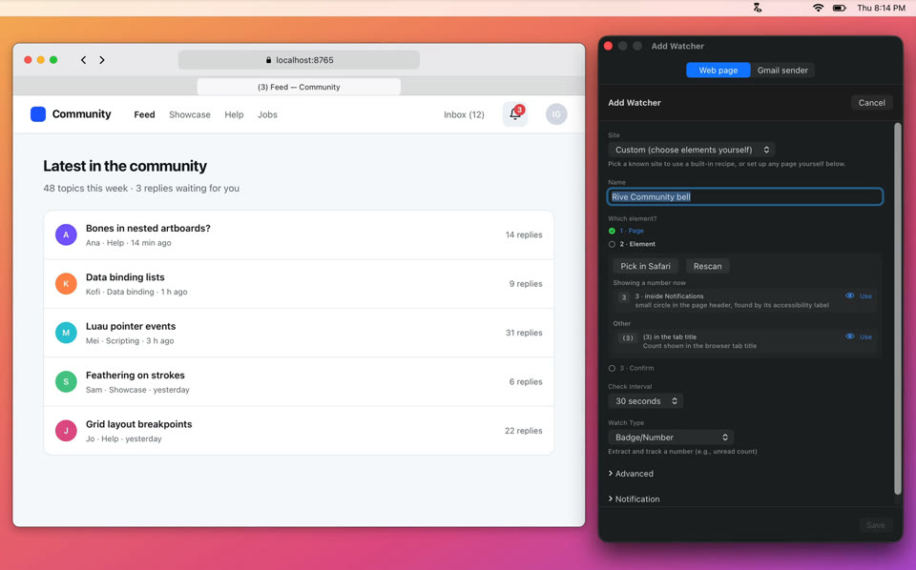Open the Jobs nav item

(267, 115)
